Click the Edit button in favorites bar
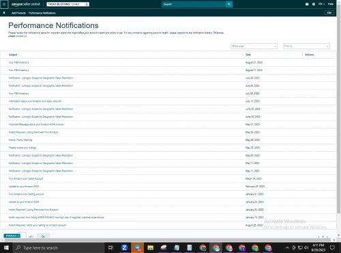 329,13
